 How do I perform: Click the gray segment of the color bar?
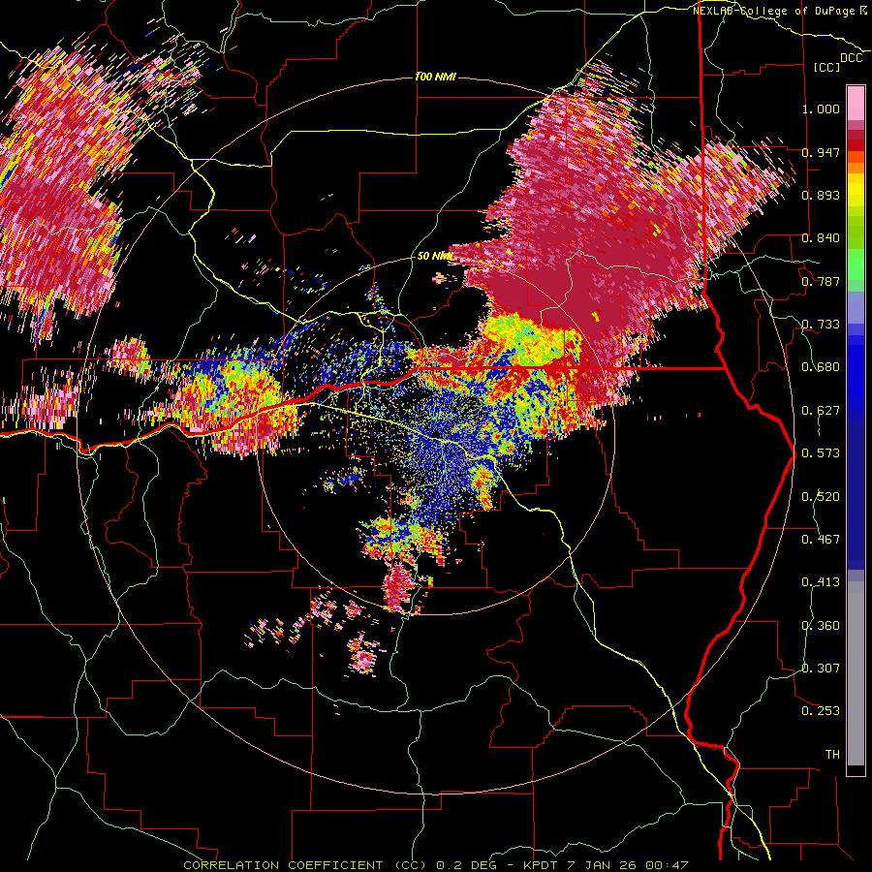tap(856, 673)
